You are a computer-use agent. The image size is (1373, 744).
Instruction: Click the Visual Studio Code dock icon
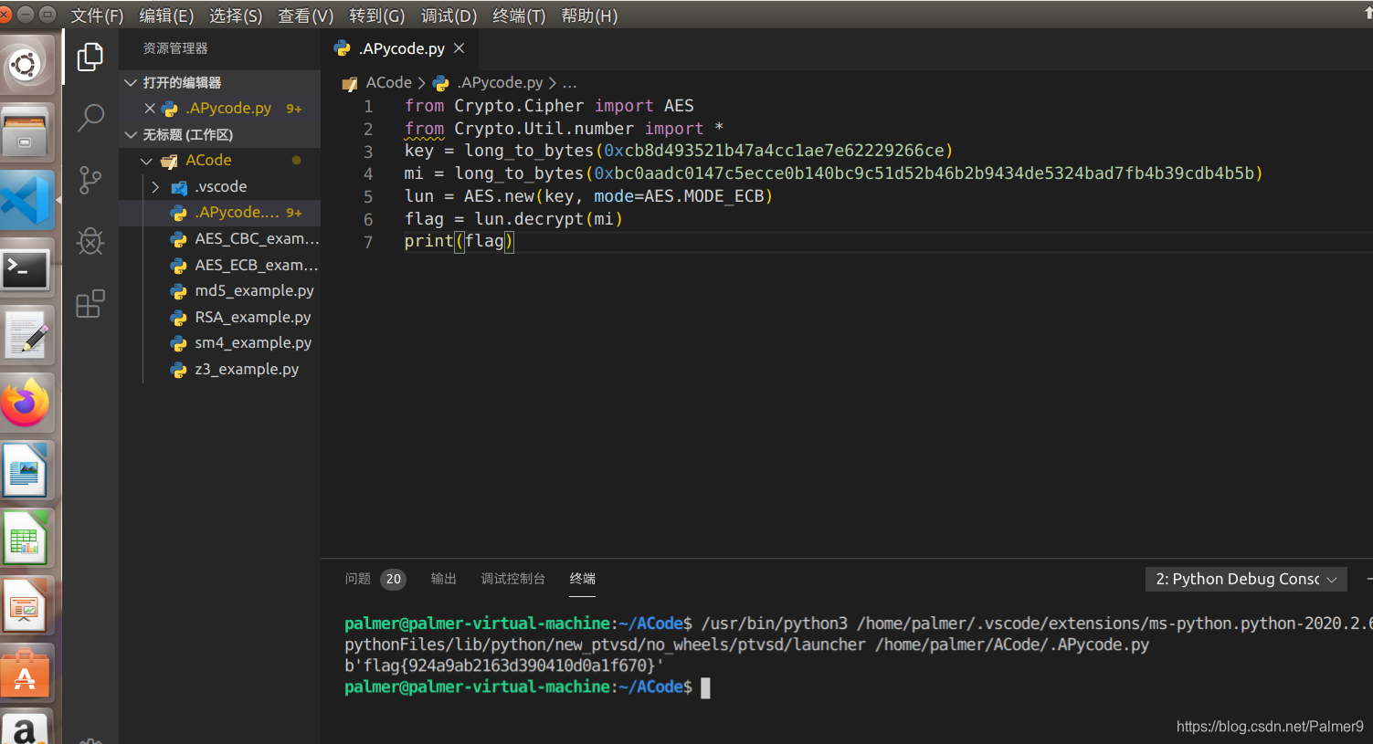26,200
